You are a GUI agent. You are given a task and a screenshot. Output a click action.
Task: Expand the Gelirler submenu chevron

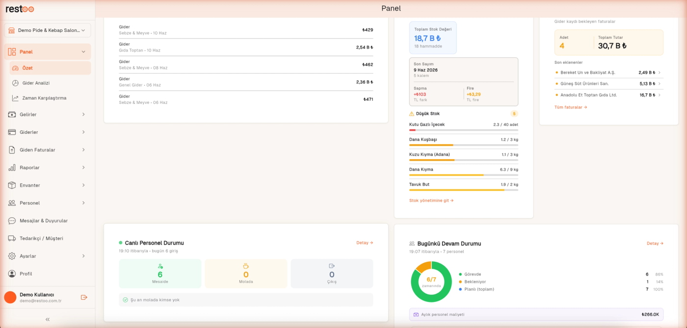tap(83, 115)
